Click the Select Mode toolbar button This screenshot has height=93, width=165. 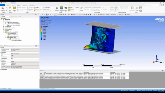73,15
